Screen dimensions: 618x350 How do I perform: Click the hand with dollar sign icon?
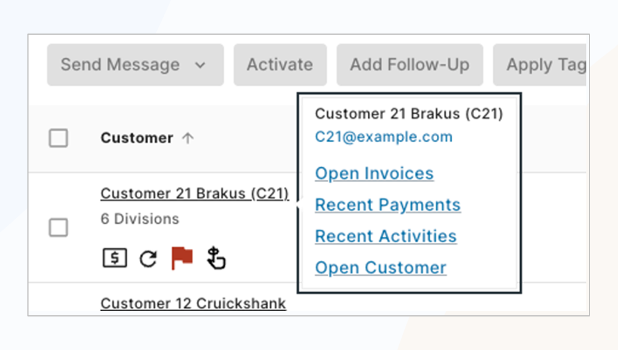216,258
